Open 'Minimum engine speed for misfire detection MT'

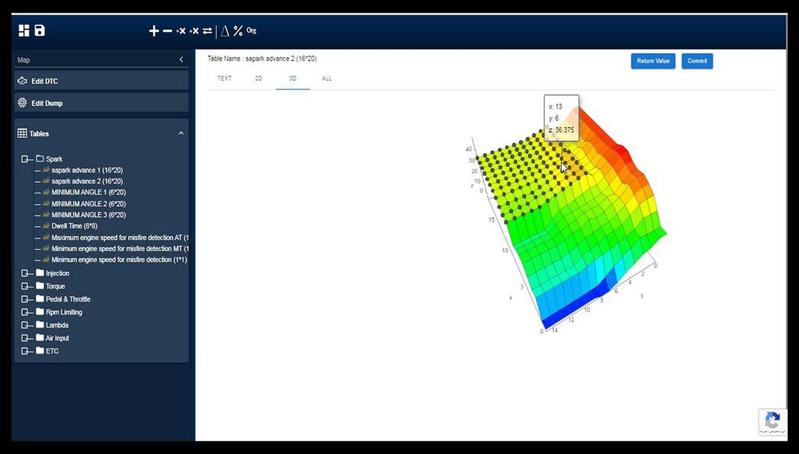(x=120, y=249)
